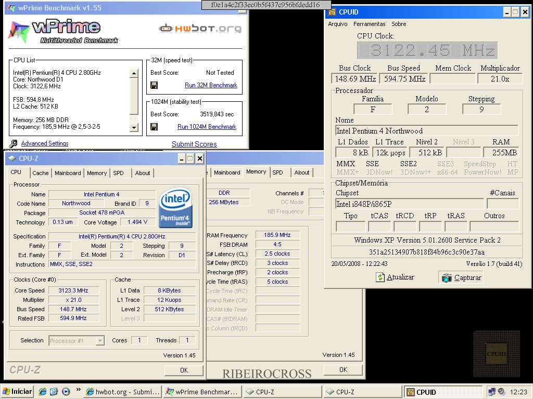Click the wPrime title bar icon
Screen dimensions: 533x399
click(x=11, y=7)
